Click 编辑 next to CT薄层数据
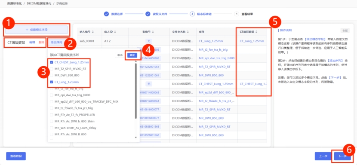Viewport: 357px width, 165px height. click(32, 43)
